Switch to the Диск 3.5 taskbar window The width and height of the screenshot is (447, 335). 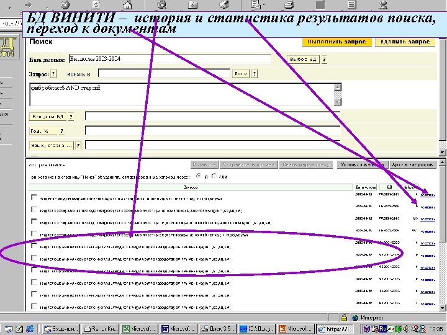click(217, 329)
